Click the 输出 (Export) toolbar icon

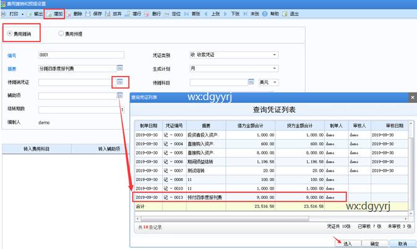click(x=29, y=13)
